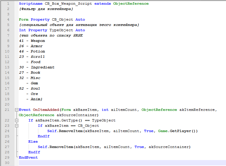Click 'akItemReference' parameter on line 21
The image size is (226, 166).
click(x=197, y=110)
